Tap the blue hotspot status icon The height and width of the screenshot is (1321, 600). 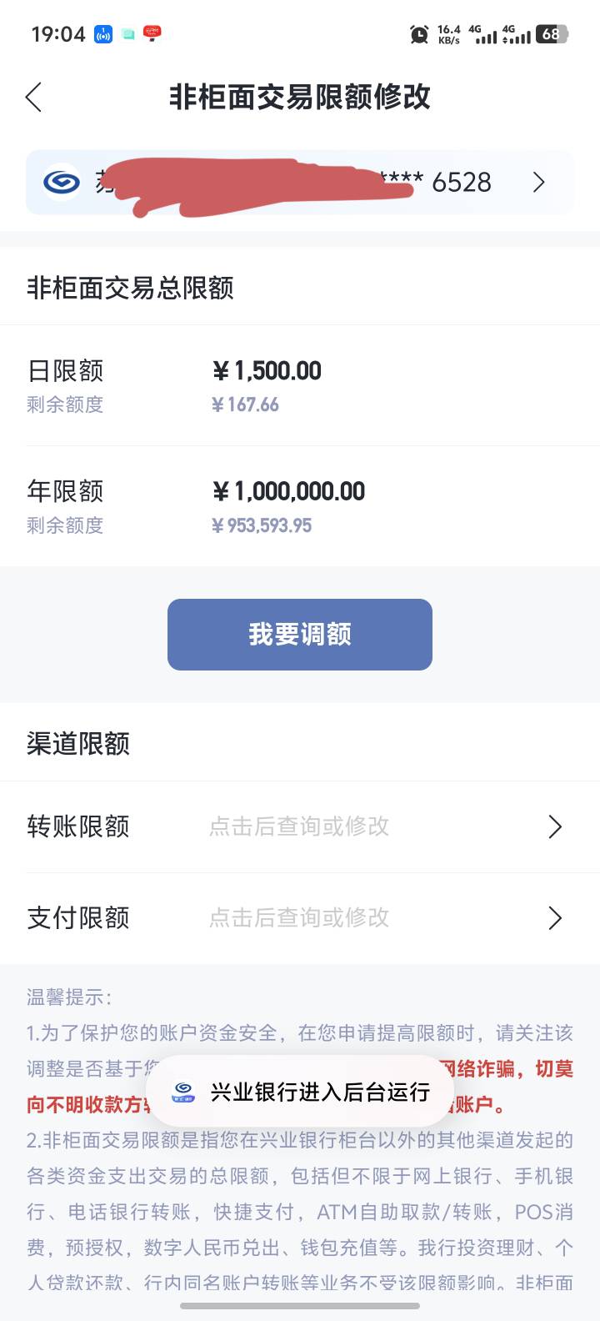103,34
